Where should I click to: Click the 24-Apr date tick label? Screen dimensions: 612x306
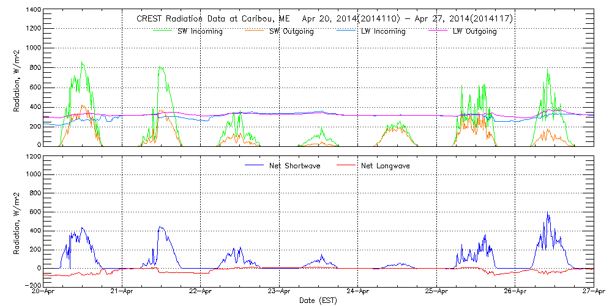(358, 293)
